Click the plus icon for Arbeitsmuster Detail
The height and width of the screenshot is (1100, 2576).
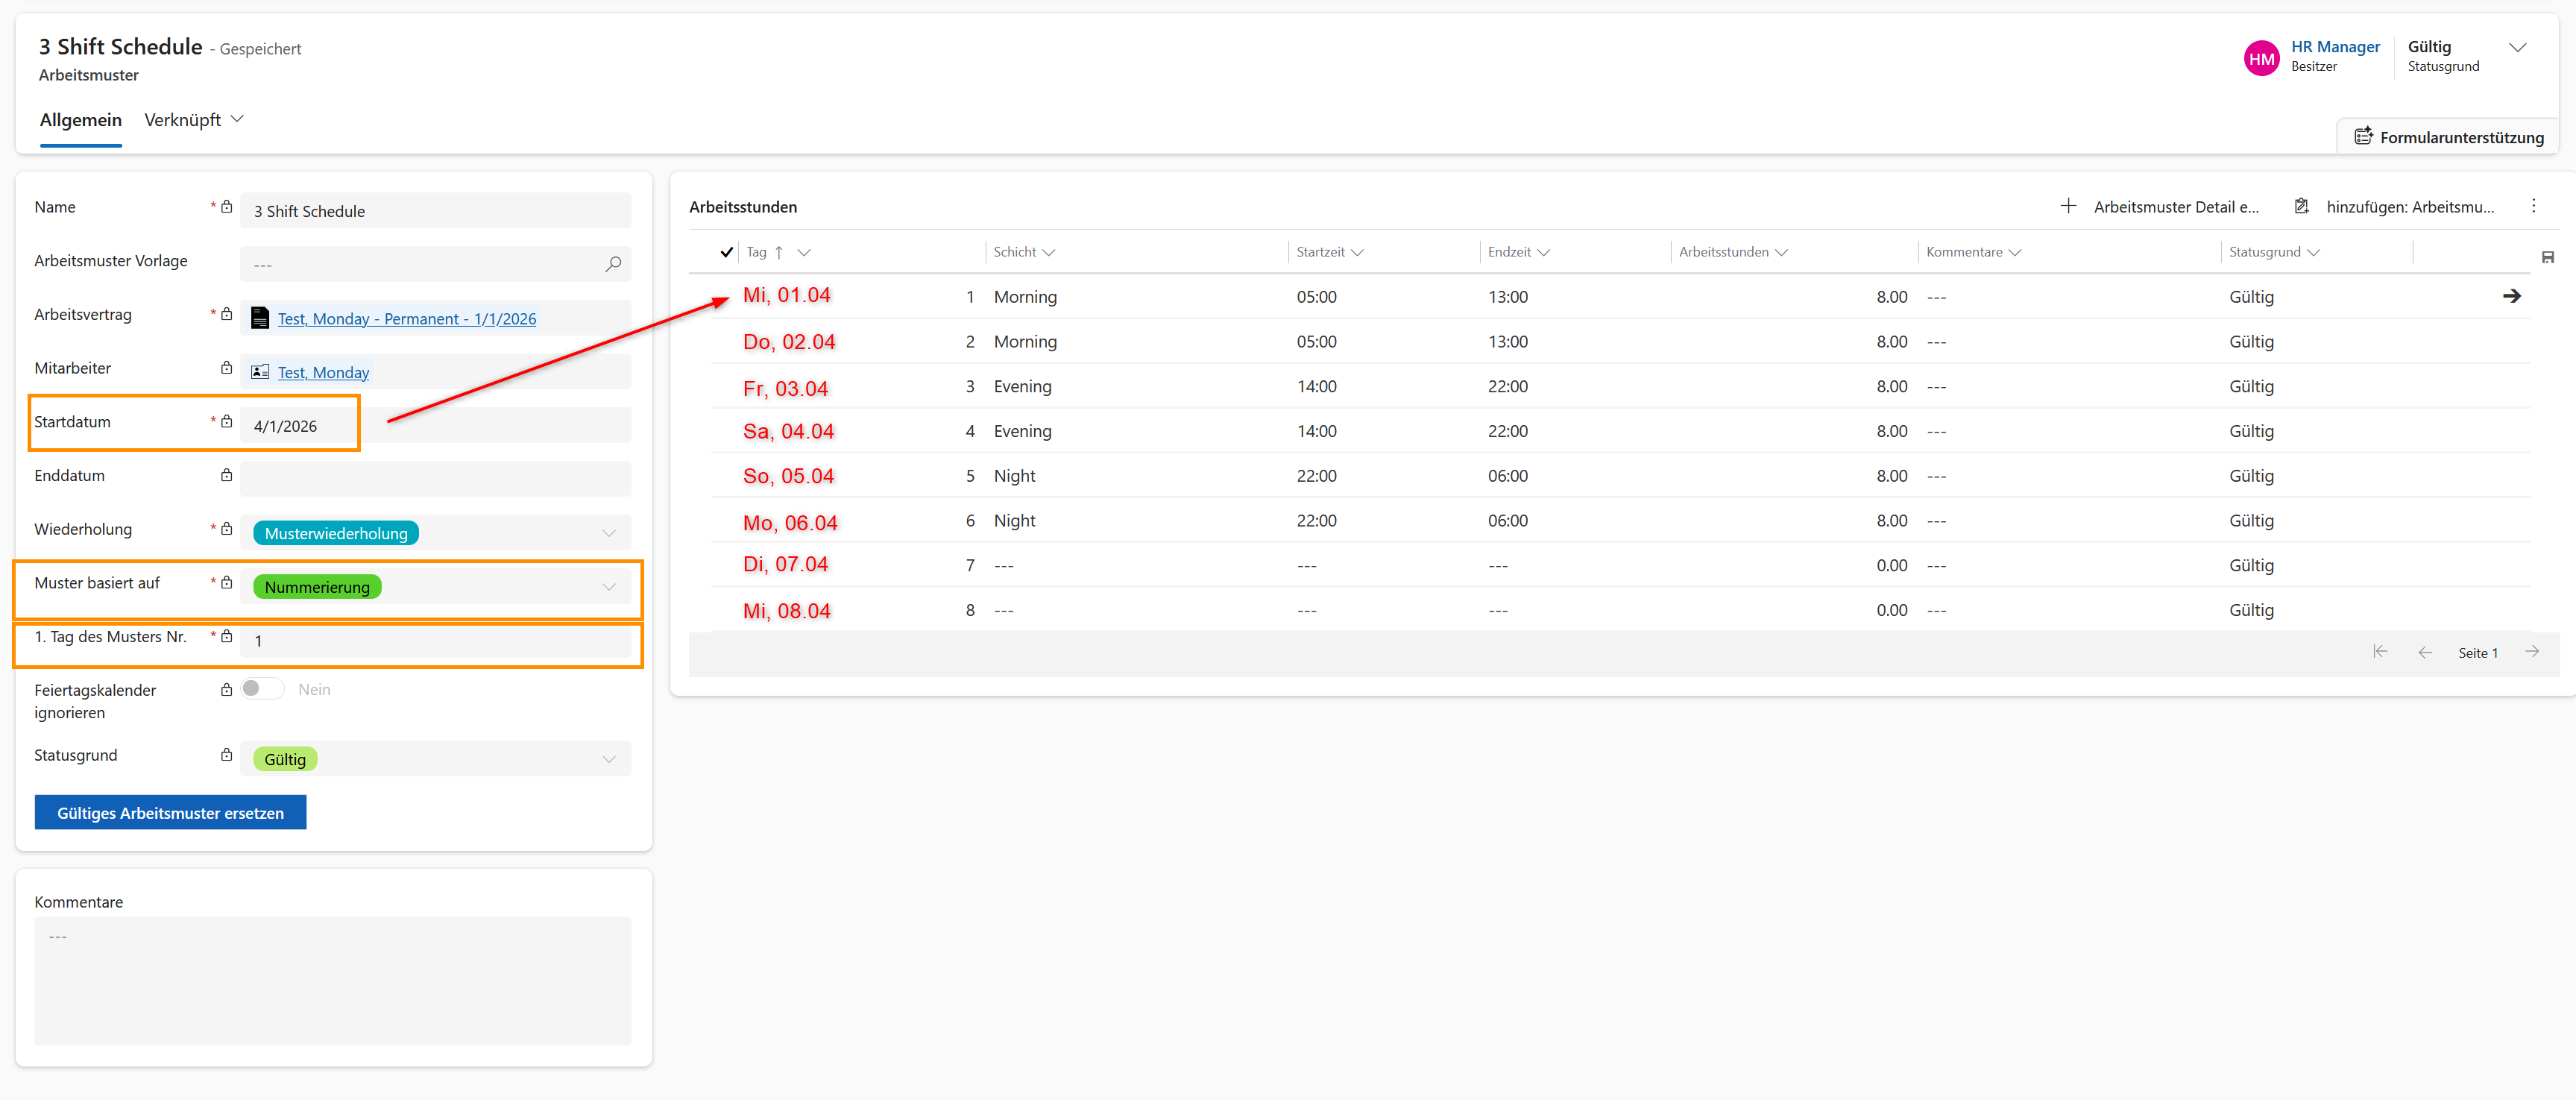pyautogui.click(x=2068, y=206)
